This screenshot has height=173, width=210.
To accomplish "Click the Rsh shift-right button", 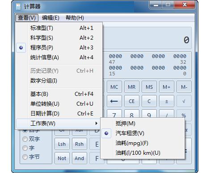I will [80, 144].
